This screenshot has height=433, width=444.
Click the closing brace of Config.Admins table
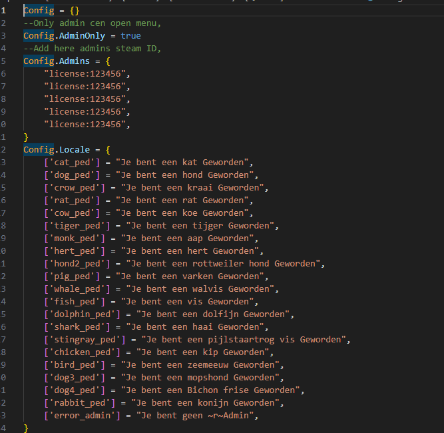pyautogui.click(x=26, y=137)
